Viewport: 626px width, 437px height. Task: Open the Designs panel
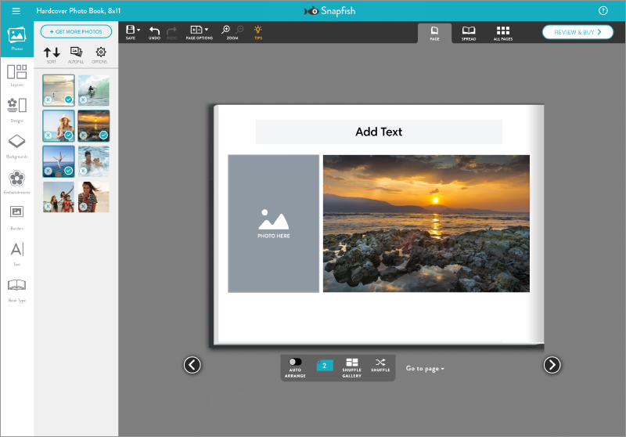[16, 109]
